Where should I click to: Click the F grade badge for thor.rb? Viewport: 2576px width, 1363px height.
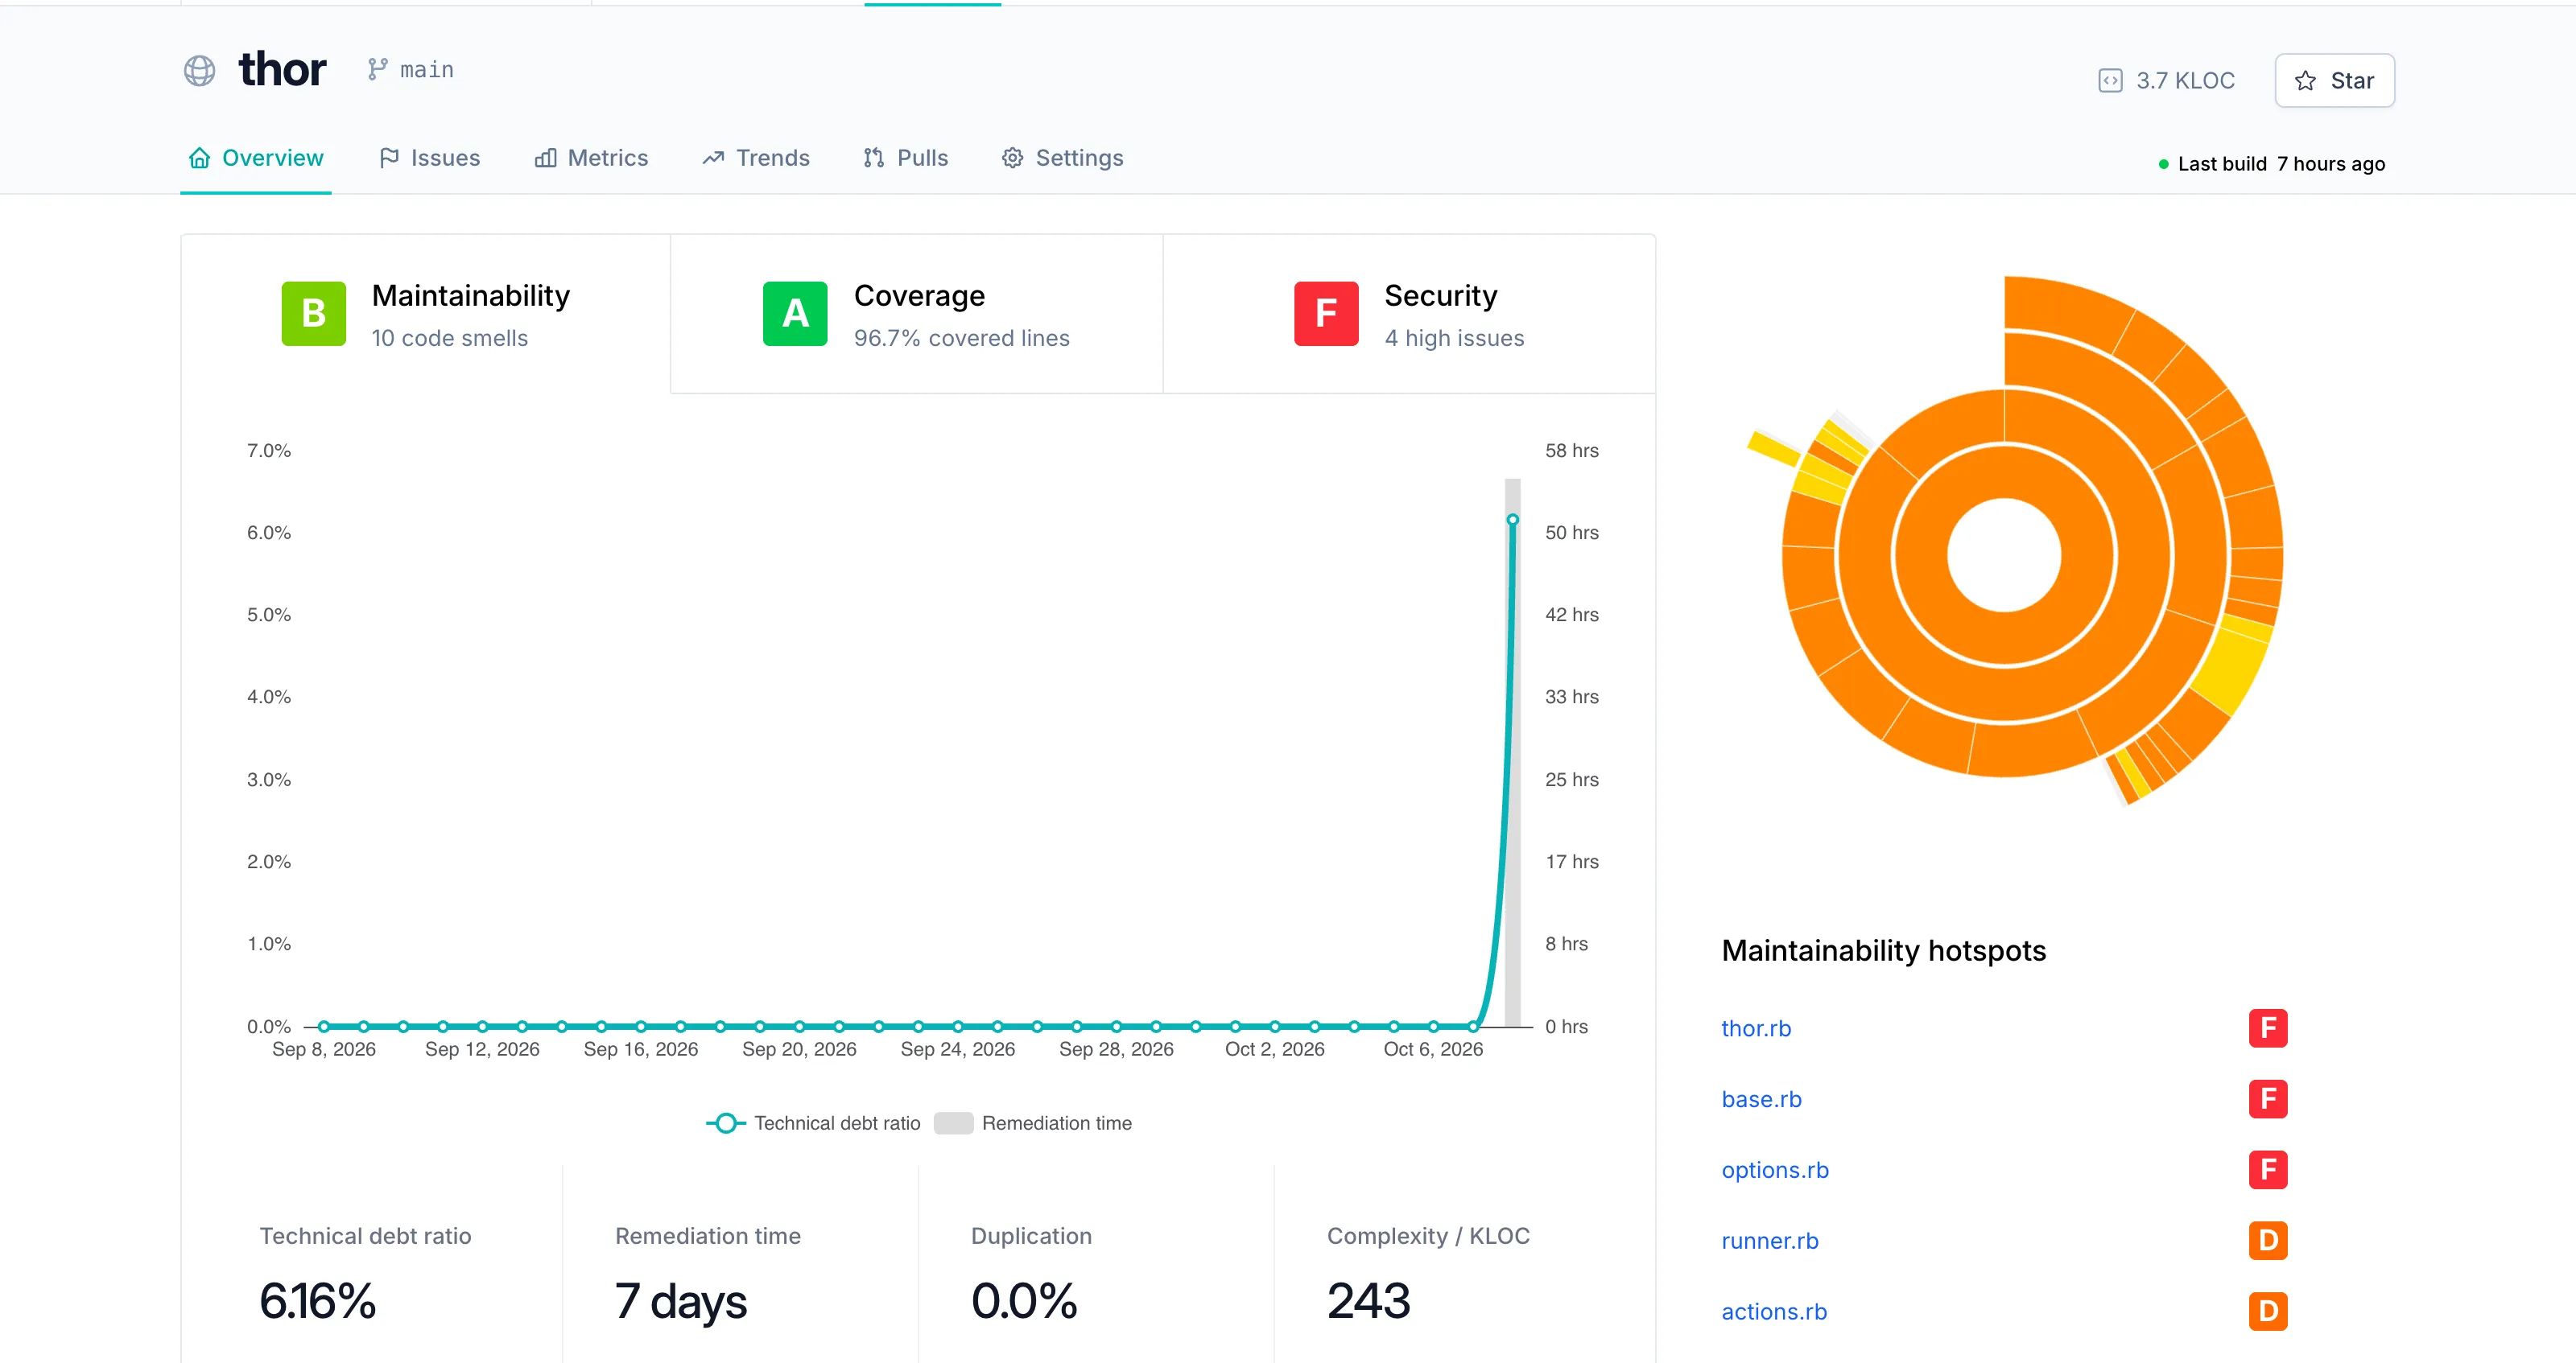2268,1028
